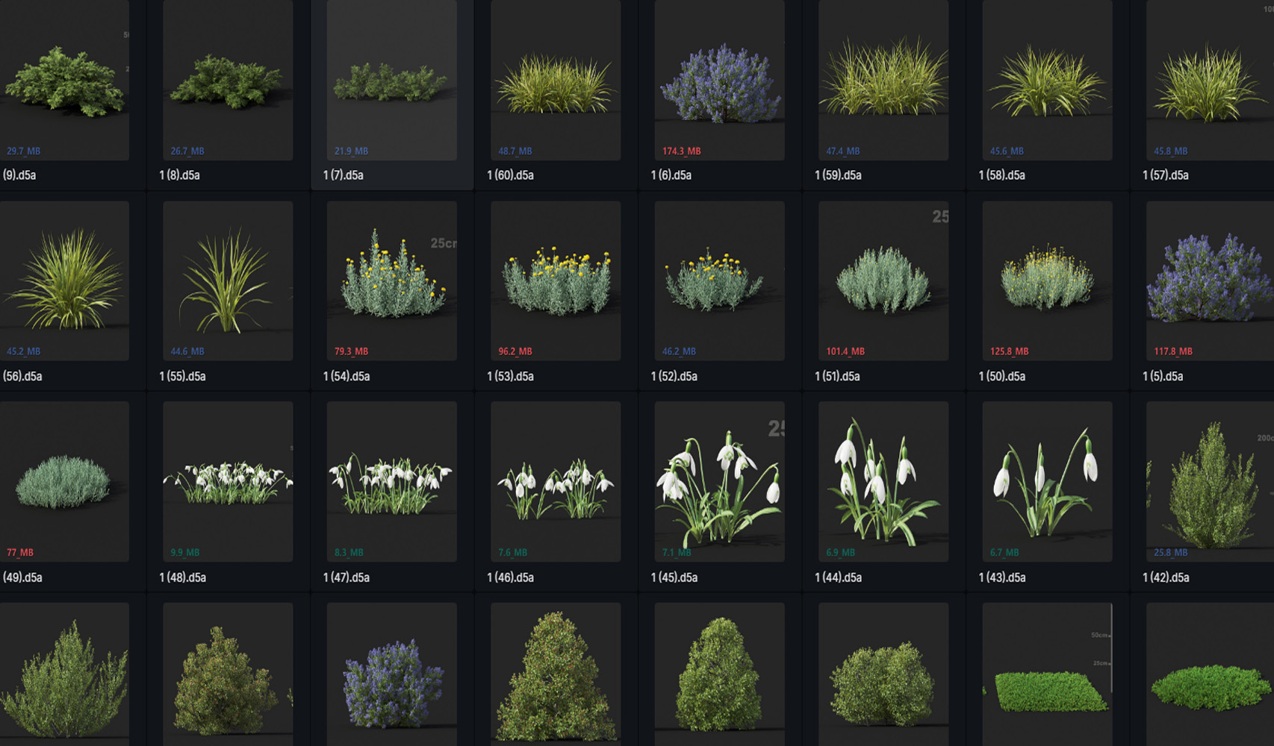Choose the 1 (43).d5a snowdrop thumbnail

pyautogui.click(x=1048, y=481)
